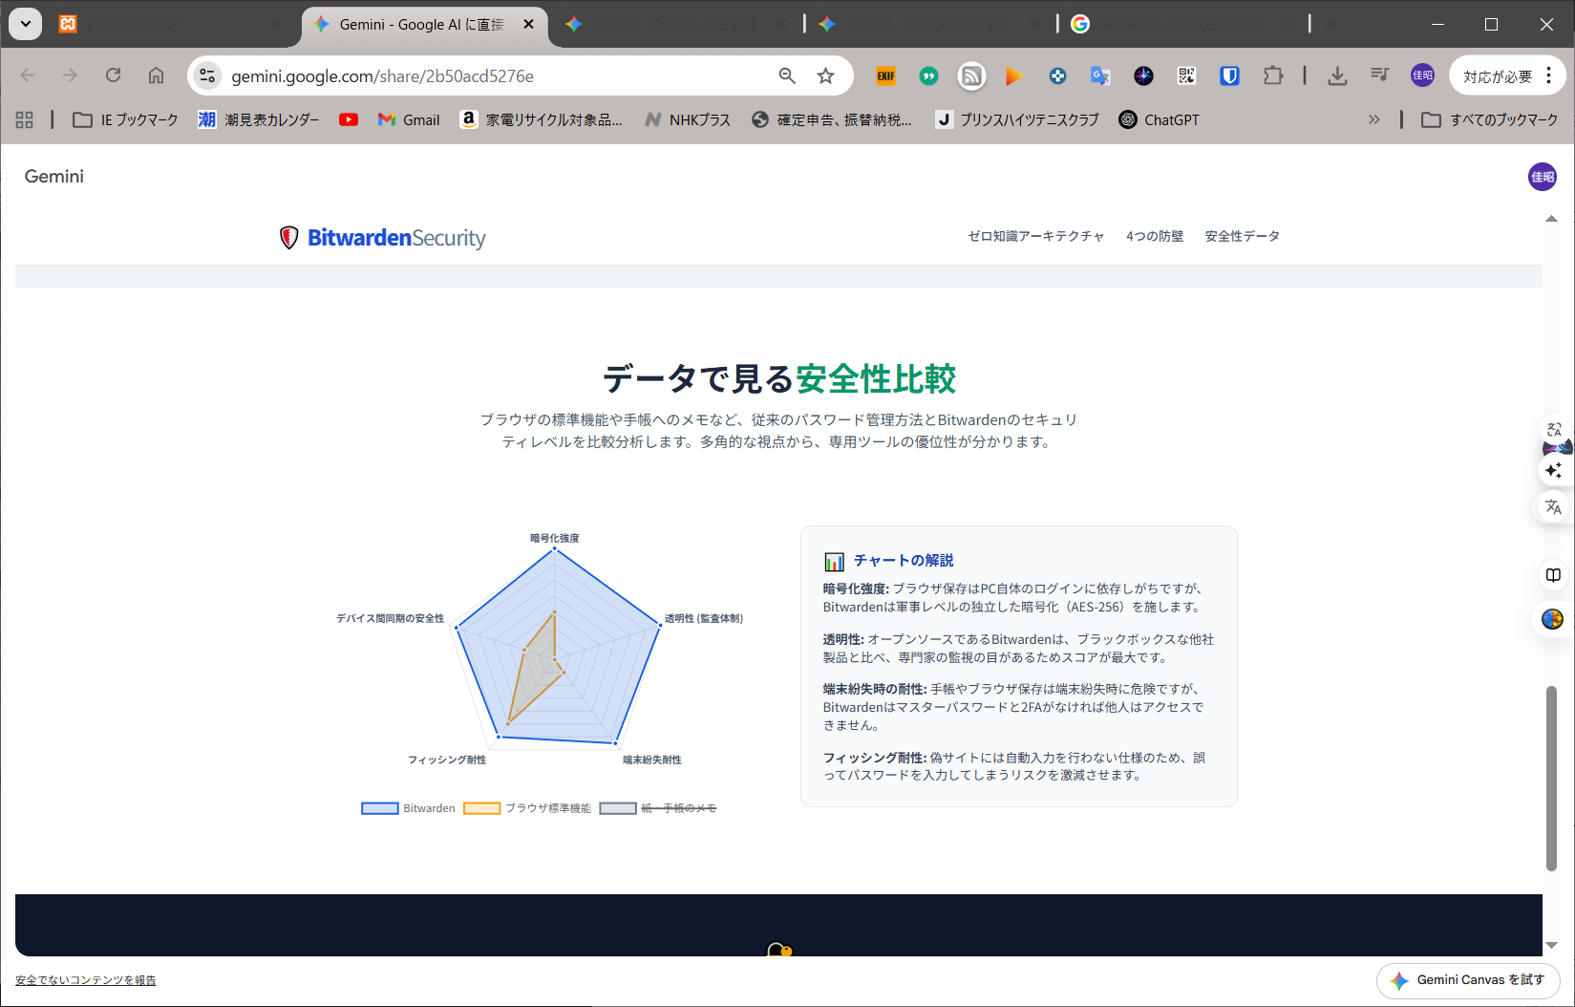Re-enable the 紙・手帳のメモ legend item

[658, 808]
